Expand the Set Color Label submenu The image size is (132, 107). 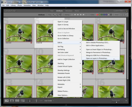point(68,52)
